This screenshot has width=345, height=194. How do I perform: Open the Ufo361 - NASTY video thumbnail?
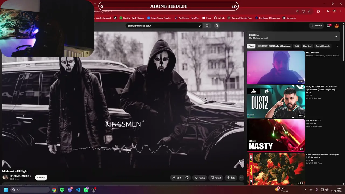point(276,136)
